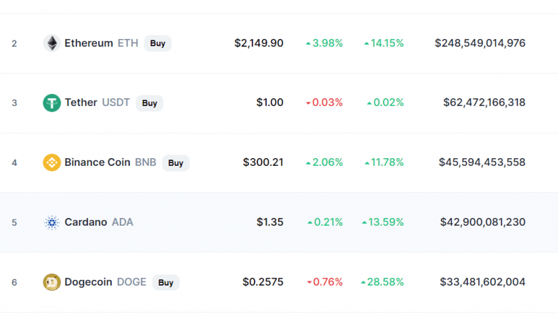Open the Ethereum coin name link
The image size is (558, 319).
coord(89,43)
